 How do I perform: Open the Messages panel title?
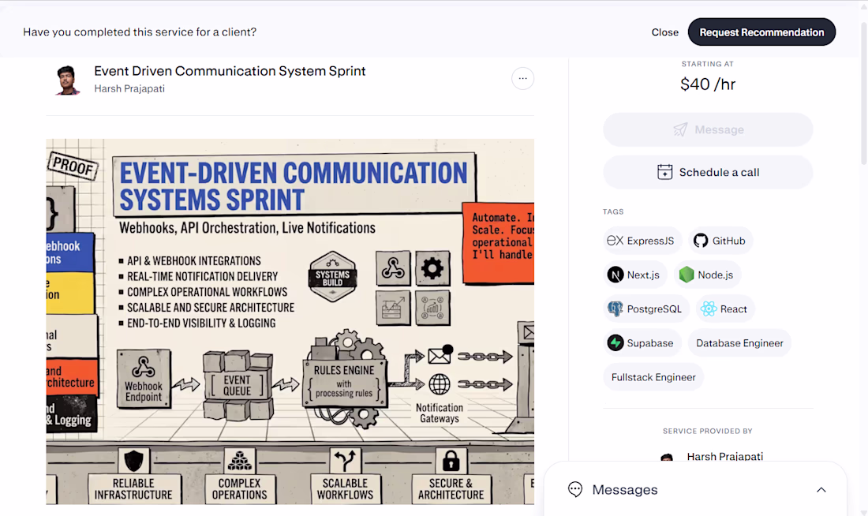[625, 489]
